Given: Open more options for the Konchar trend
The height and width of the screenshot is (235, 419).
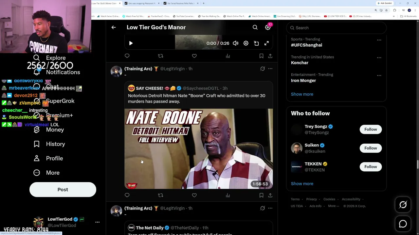Looking at the screenshot, I should [379, 58].
